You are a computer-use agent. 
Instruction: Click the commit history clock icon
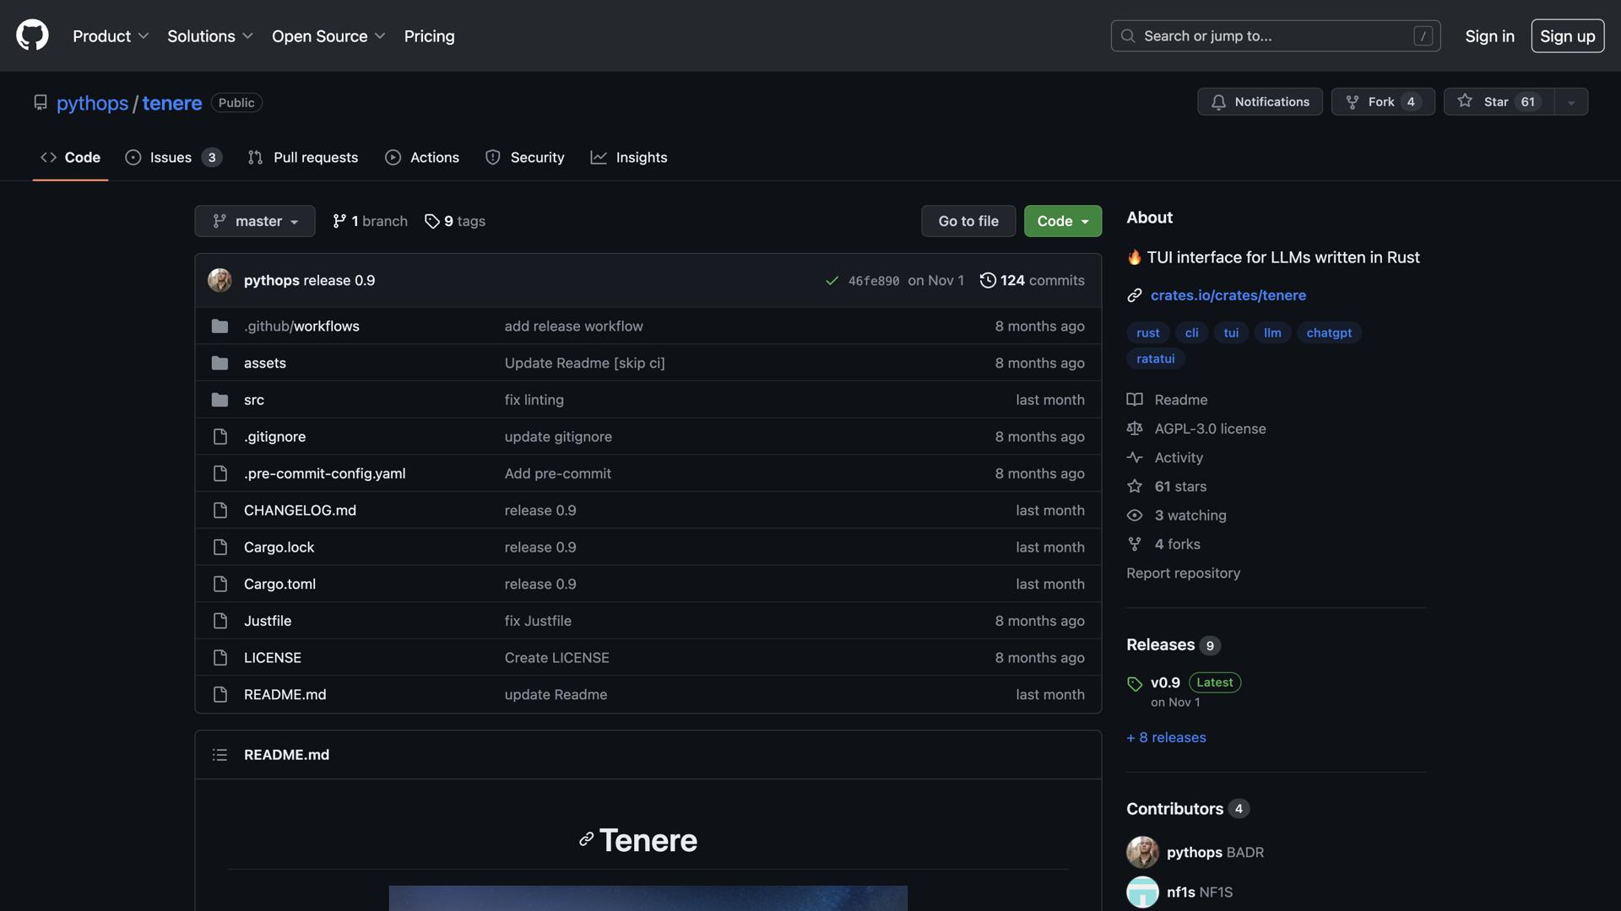point(987,280)
